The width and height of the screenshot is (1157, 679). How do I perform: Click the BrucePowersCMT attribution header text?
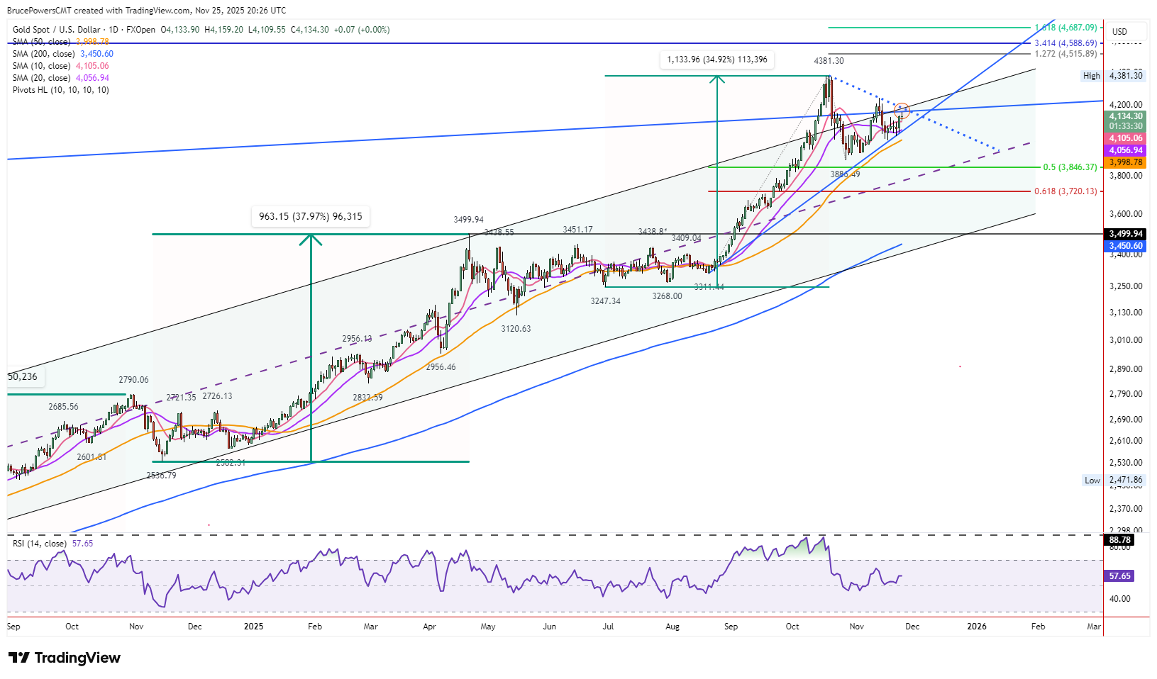146,11
